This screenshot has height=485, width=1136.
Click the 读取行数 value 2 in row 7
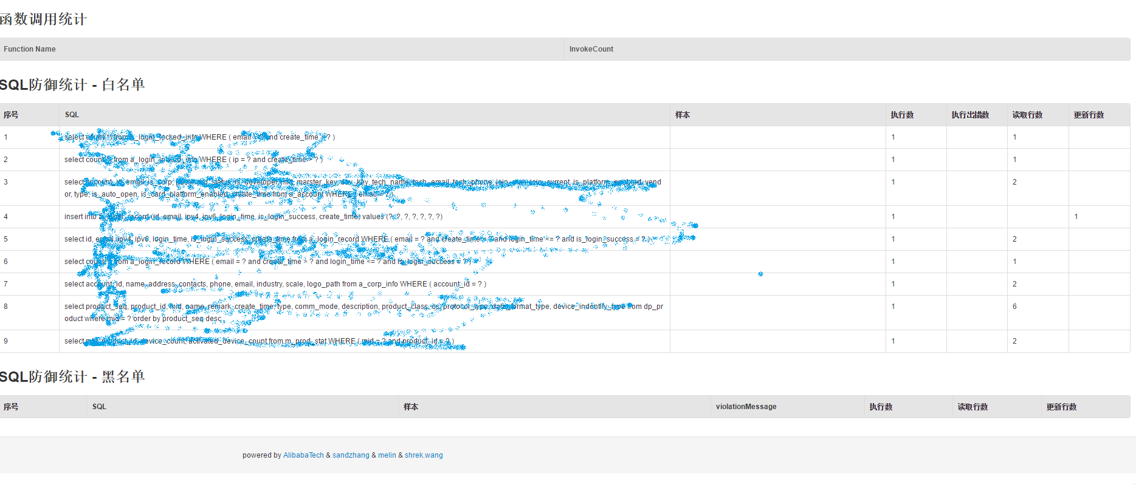(1014, 284)
